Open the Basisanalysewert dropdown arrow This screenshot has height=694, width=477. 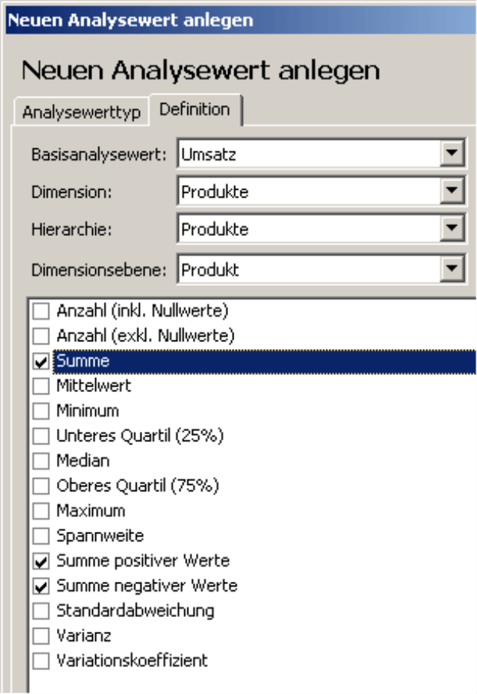(452, 153)
